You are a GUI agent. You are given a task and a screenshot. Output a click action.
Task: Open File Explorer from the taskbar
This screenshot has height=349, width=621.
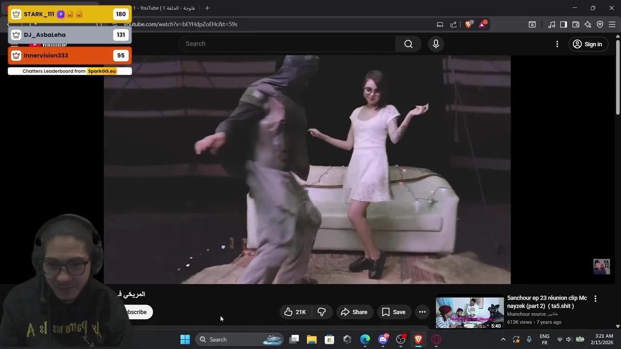tap(311, 339)
